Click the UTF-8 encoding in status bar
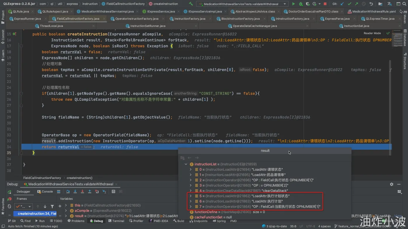 pyautogui.click(x=310, y=226)
